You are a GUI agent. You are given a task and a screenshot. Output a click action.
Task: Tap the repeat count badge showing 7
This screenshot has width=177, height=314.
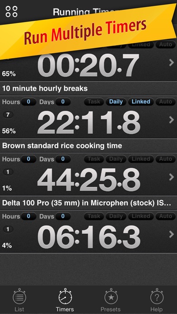pyautogui.click(x=8, y=115)
